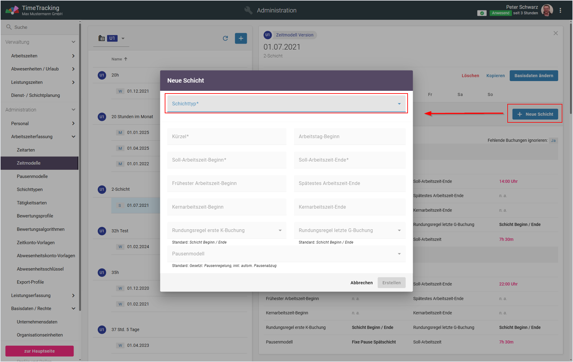Click Peter Schwarz's profile avatar
Screen dimensions: 573x362
tap(547, 10)
